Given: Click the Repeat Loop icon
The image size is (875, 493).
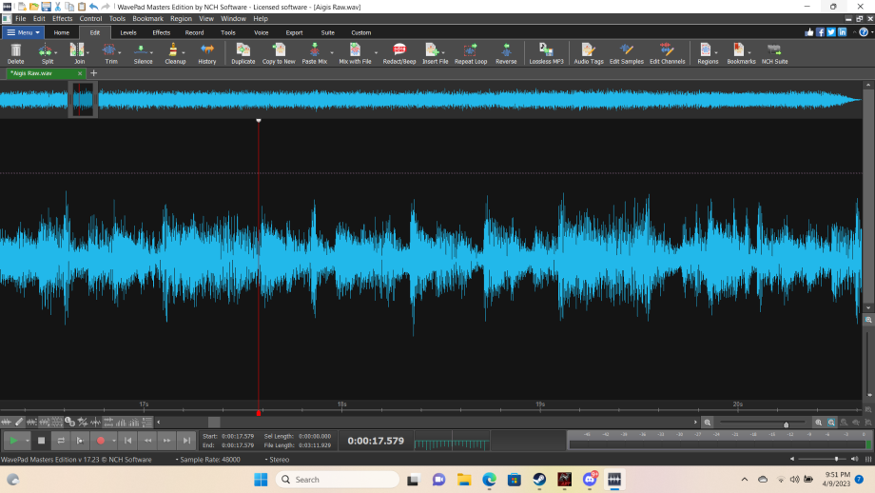Looking at the screenshot, I should tap(471, 53).
